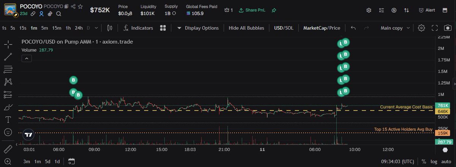Open the indicator templates grid icon

[163, 28]
